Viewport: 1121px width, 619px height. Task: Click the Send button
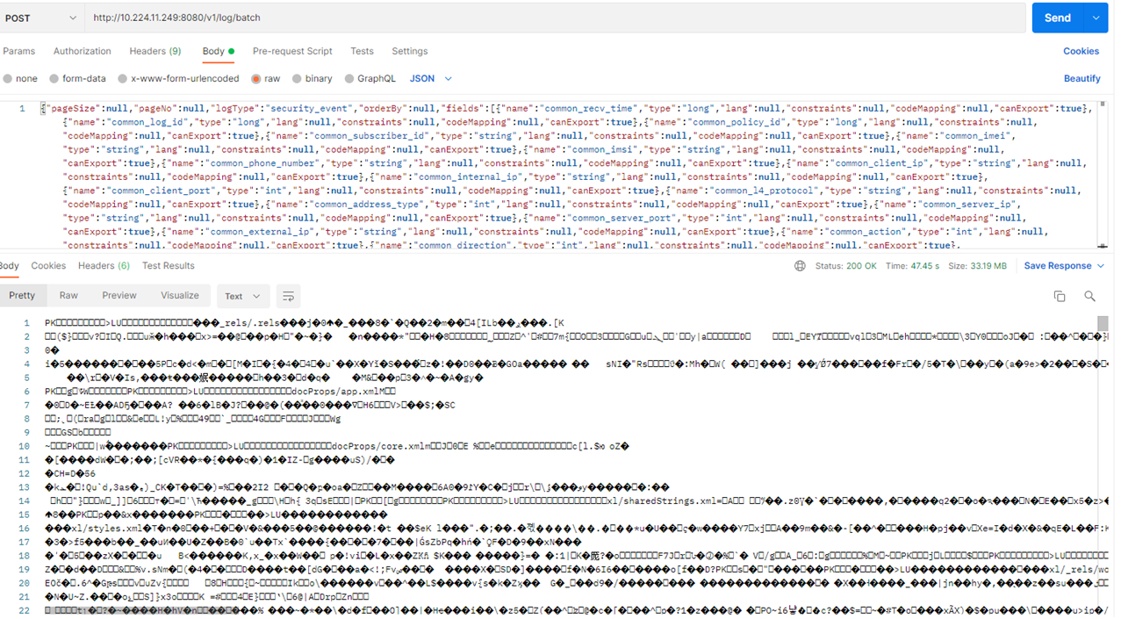pyautogui.click(x=1057, y=18)
